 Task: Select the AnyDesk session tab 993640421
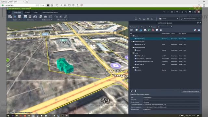[x=16, y=2]
